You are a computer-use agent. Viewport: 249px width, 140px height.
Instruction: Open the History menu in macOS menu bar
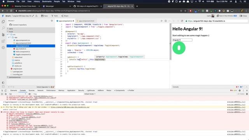point(37,2)
